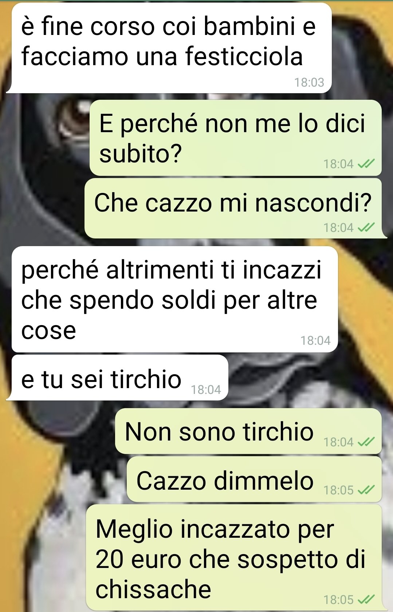Select the 'Cazzo dimmelo' message
The image size is (393, 612).
pos(254,479)
